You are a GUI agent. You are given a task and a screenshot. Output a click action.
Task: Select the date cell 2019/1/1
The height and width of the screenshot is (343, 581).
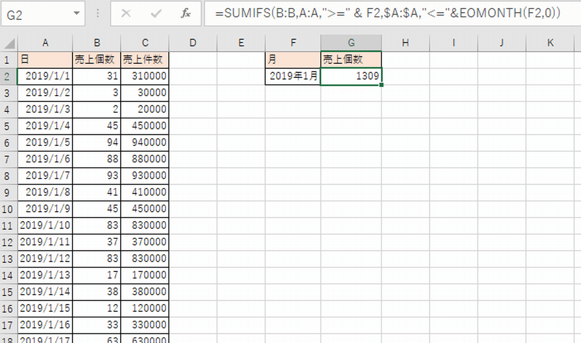click(45, 76)
